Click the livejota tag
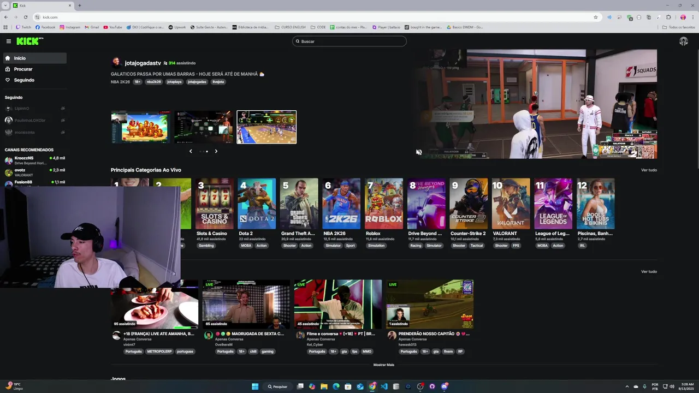This screenshot has width=699, height=393. tap(218, 82)
